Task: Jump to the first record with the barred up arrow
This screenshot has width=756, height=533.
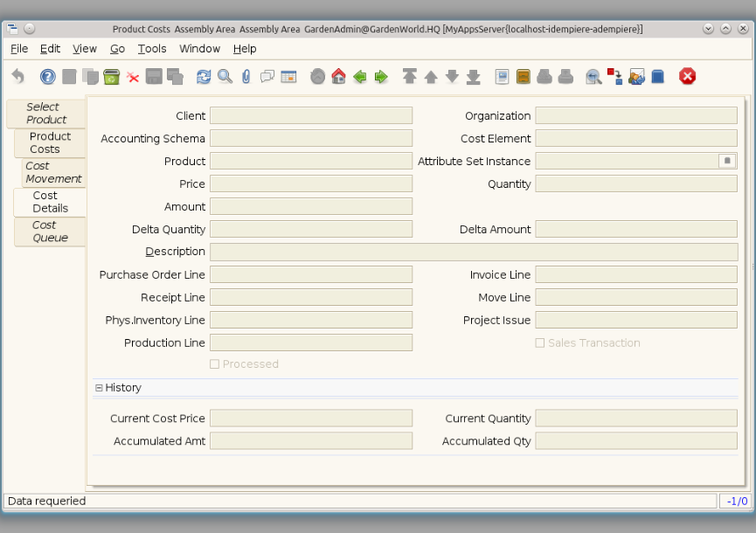Action: (409, 76)
